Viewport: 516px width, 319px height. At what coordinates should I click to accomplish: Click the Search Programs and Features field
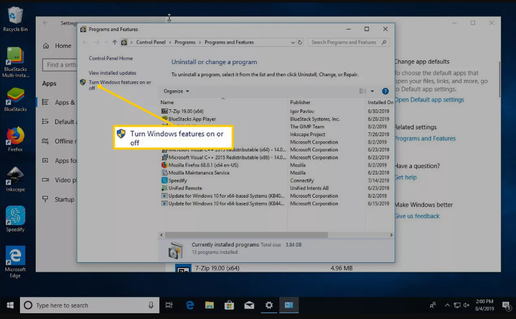click(349, 43)
